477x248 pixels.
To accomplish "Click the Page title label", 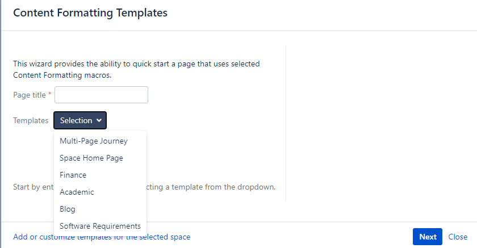I will click(x=30, y=95).
